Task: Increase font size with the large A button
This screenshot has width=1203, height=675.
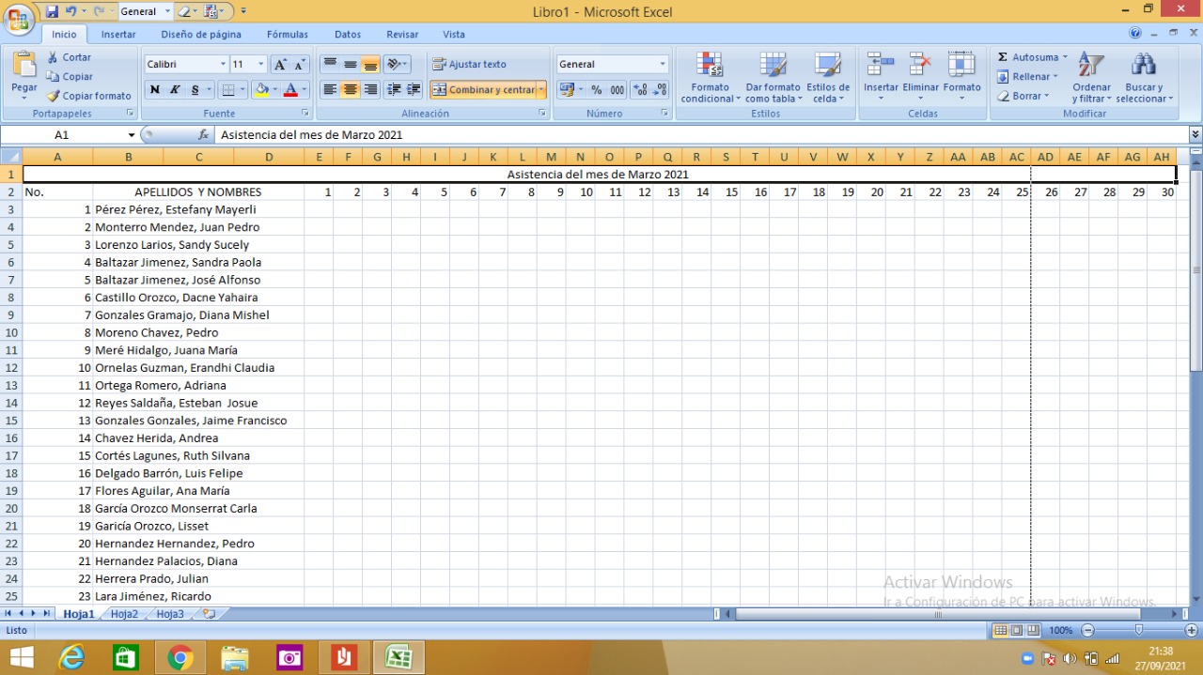Action: [280, 65]
